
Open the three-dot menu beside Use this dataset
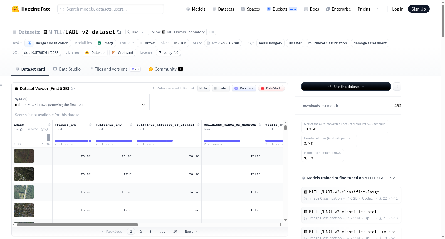(397, 87)
